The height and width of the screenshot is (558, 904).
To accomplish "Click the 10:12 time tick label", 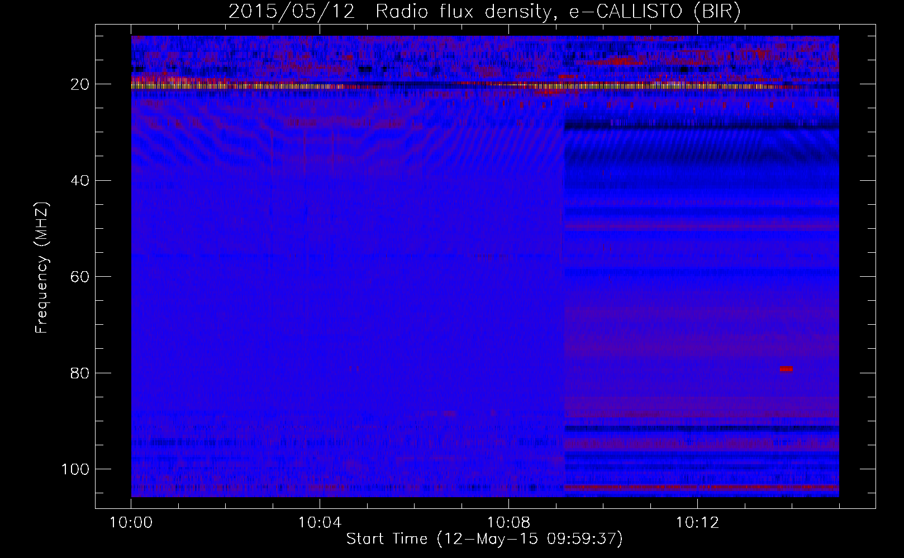I will [x=697, y=523].
